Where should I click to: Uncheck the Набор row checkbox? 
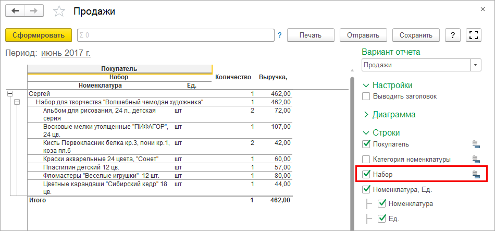coord(366,175)
